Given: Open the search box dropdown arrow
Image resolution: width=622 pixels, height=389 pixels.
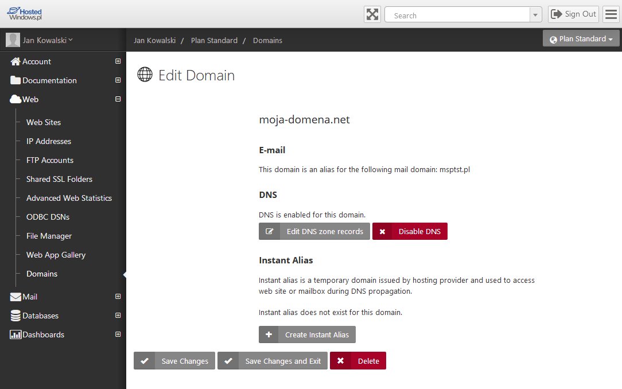Looking at the screenshot, I should pos(535,15).
